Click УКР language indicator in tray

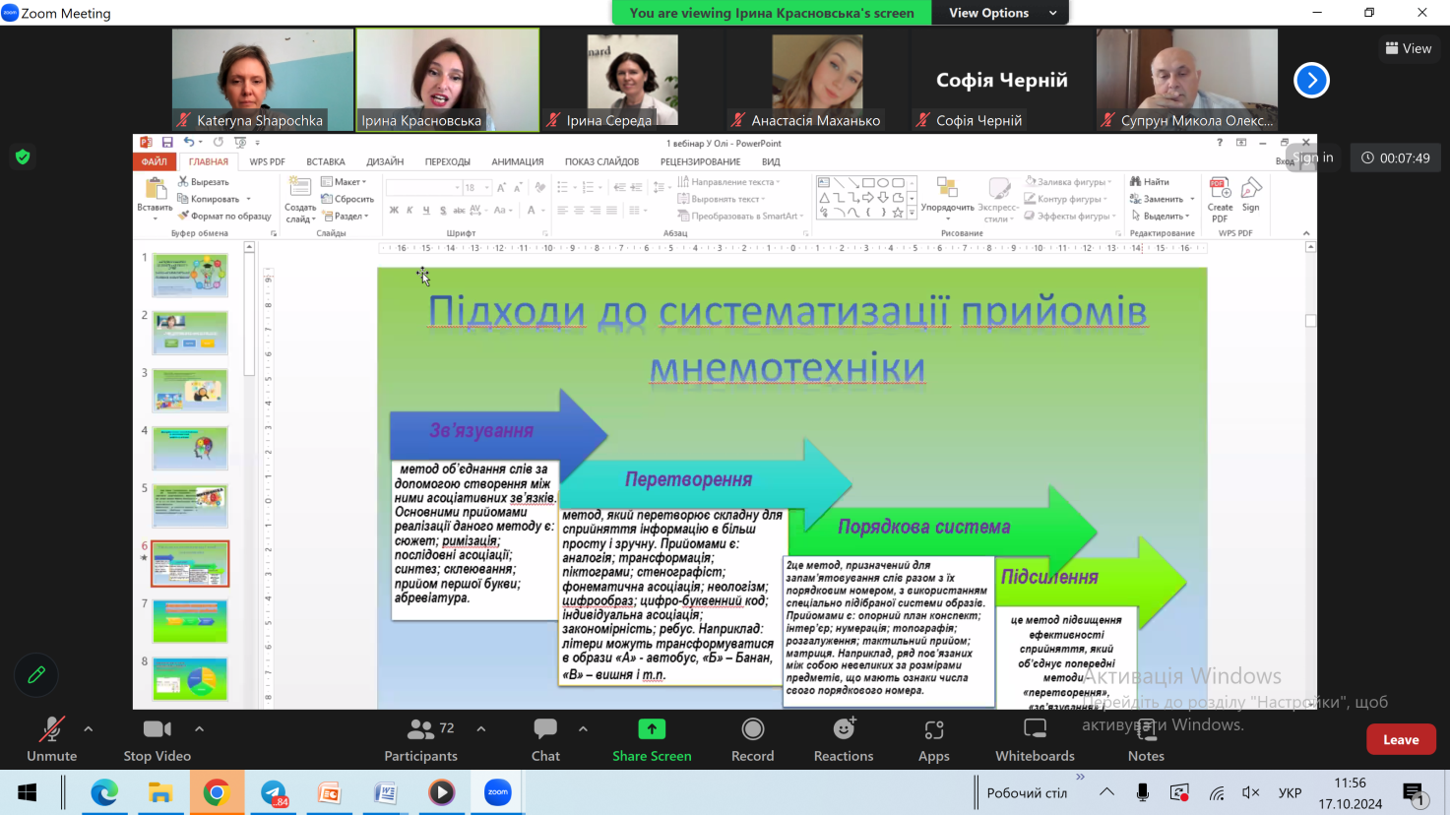click(1290, 792)
